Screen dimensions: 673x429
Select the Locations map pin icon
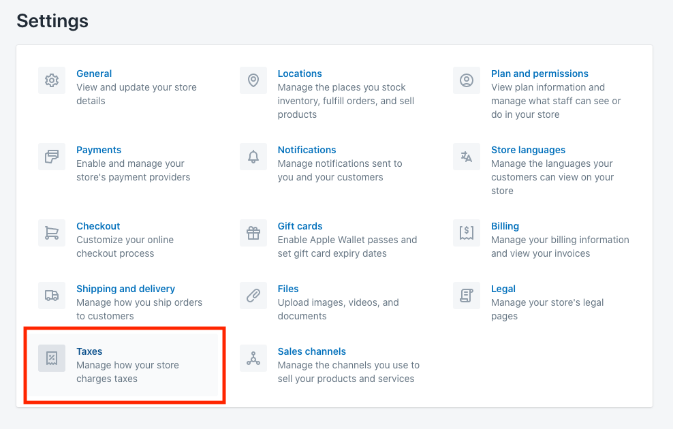pos(253,80)
